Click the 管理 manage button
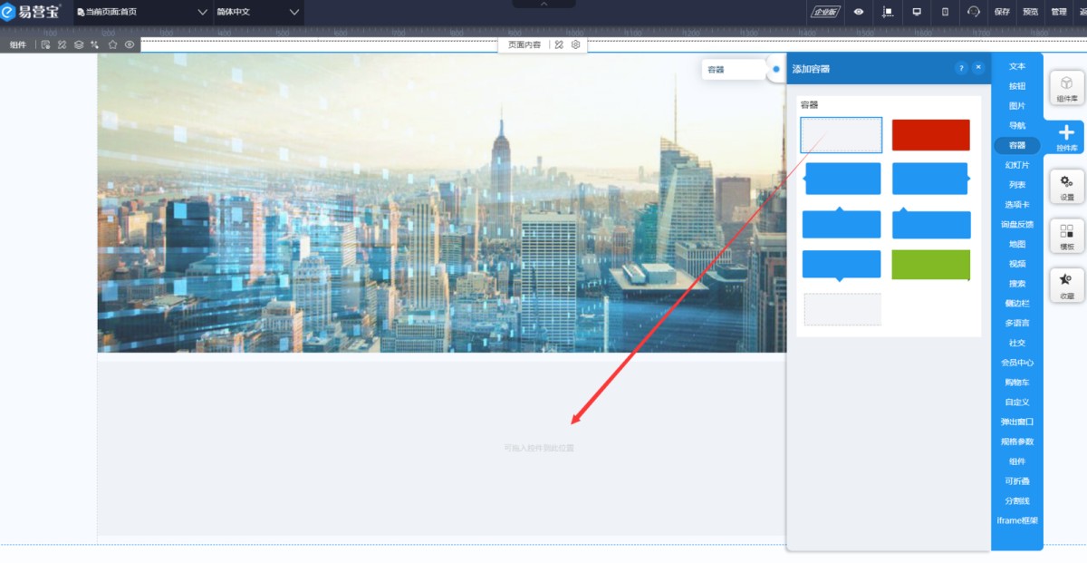This screenshot has height=563, width=1087. pyautogui.click(x=1058, y=12)
